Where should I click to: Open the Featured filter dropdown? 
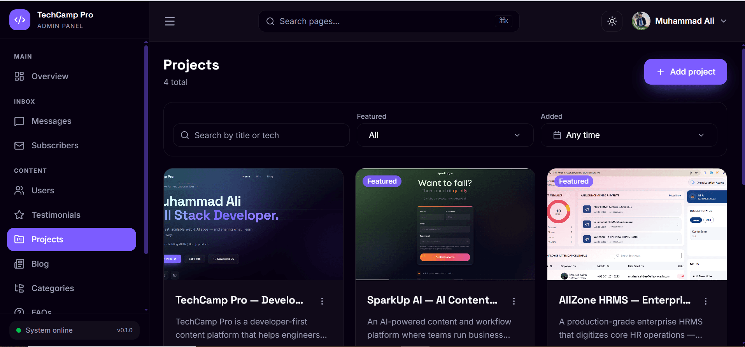(445, 135)
